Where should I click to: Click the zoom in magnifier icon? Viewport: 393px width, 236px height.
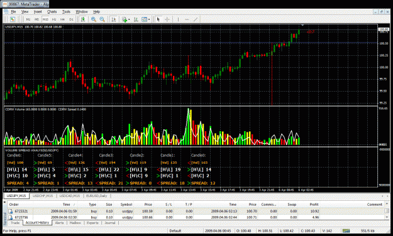[x=94, y=19]
